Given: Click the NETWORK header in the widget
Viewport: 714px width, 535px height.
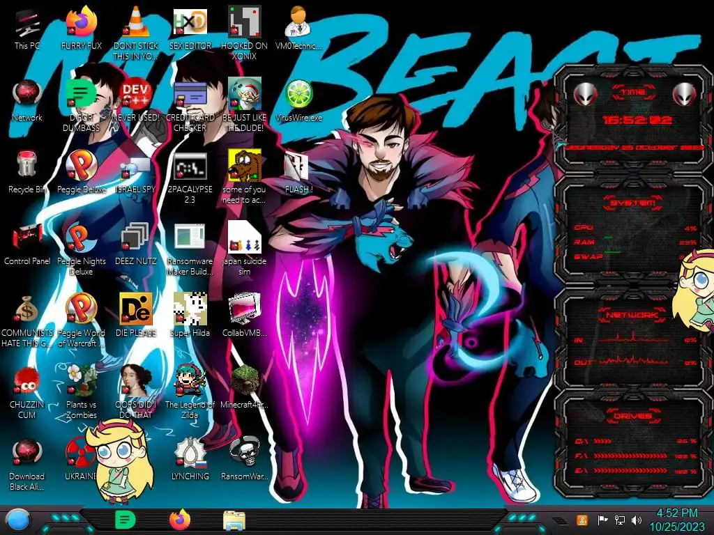Looking at the screenshot, I should [632, 315].
